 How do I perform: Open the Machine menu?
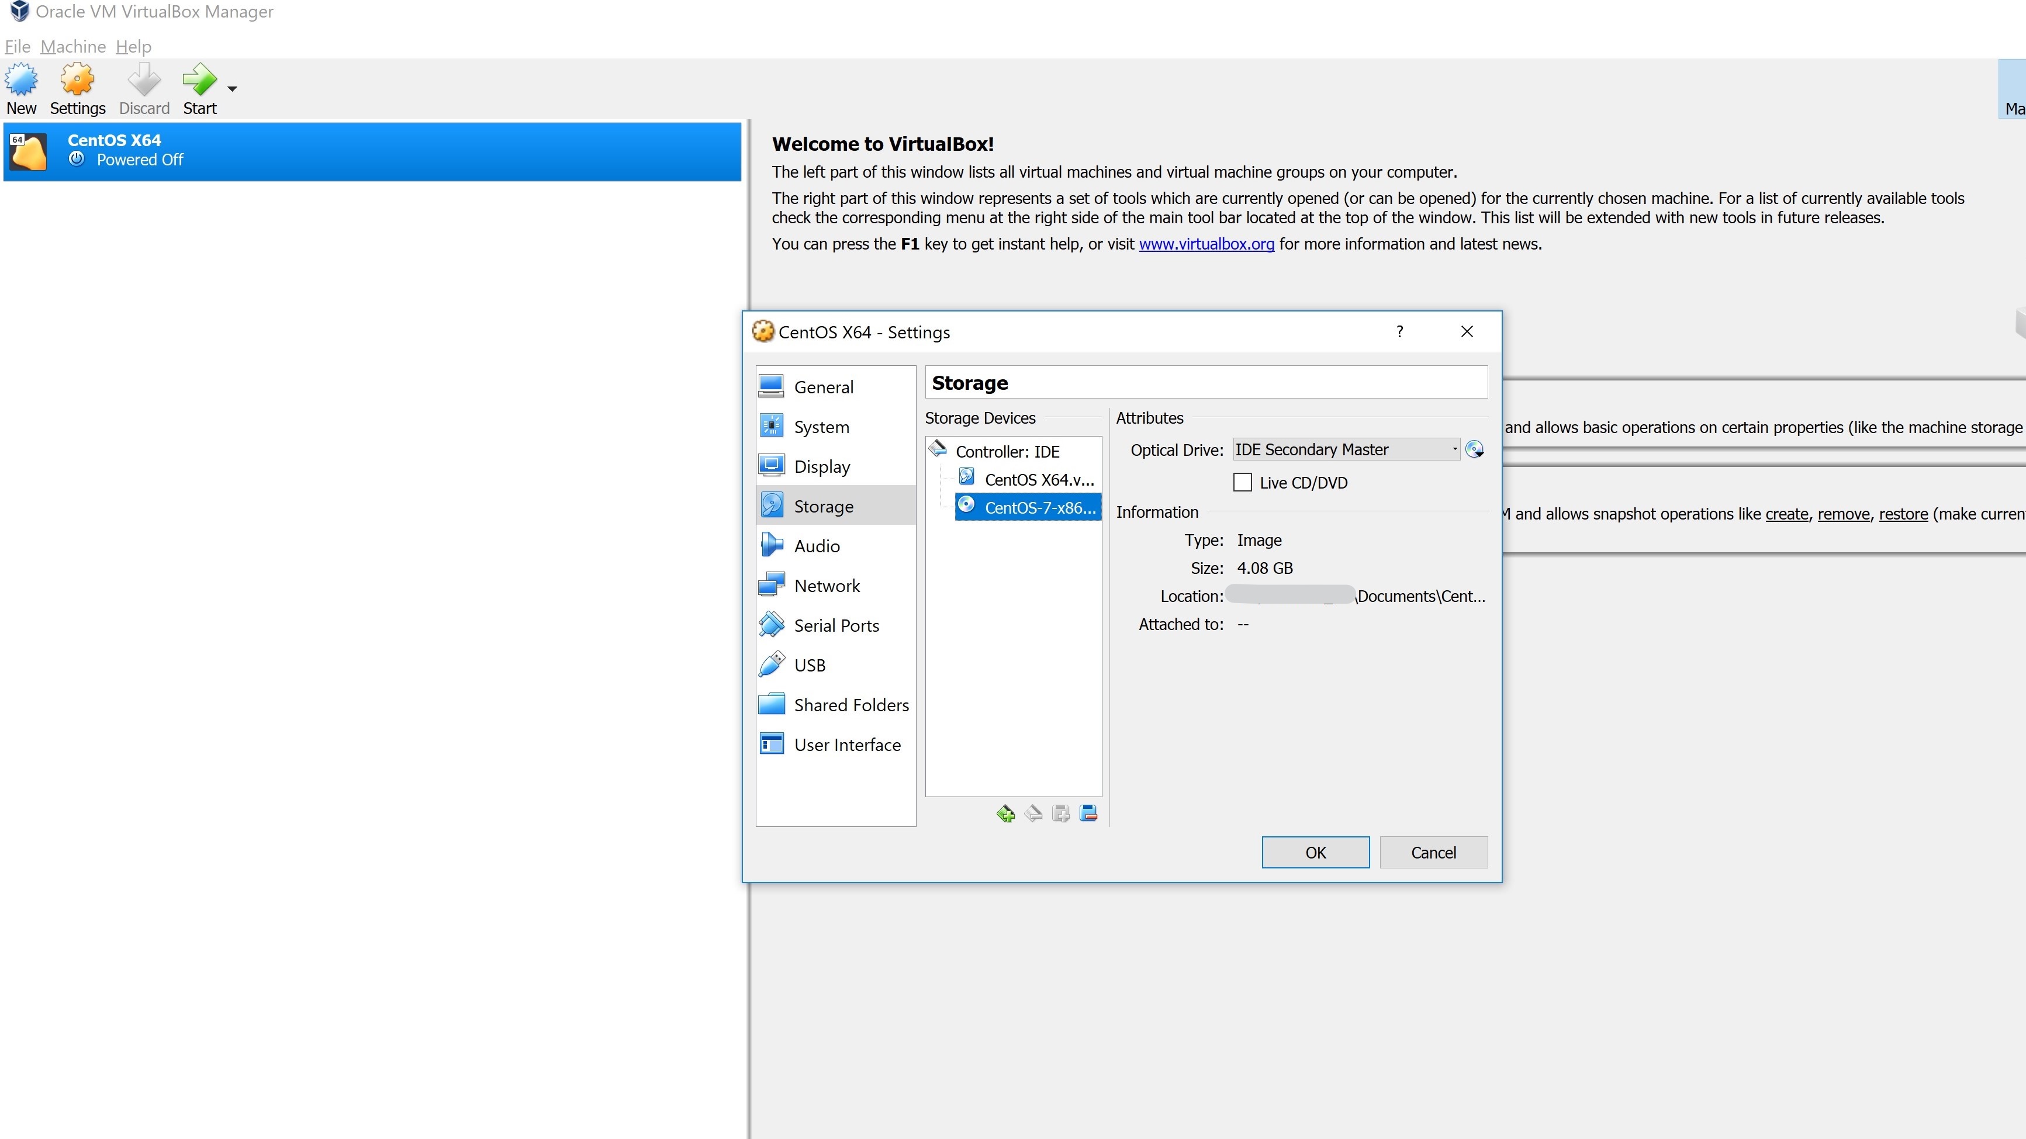[73, 46]
